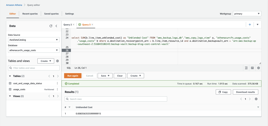Open tables and views settings gear
Viewport: 268px width, 126px height.
(58, 61)
